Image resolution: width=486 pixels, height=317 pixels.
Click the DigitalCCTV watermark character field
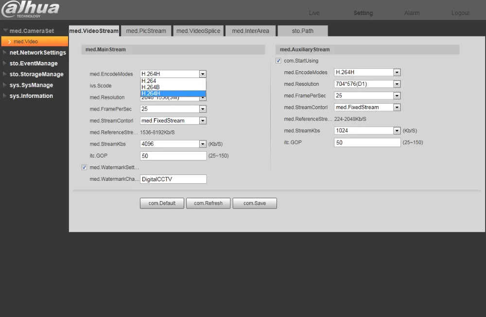[x=173, y=179]
